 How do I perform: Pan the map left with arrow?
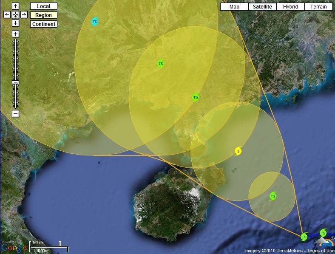[x=7, y=15]
